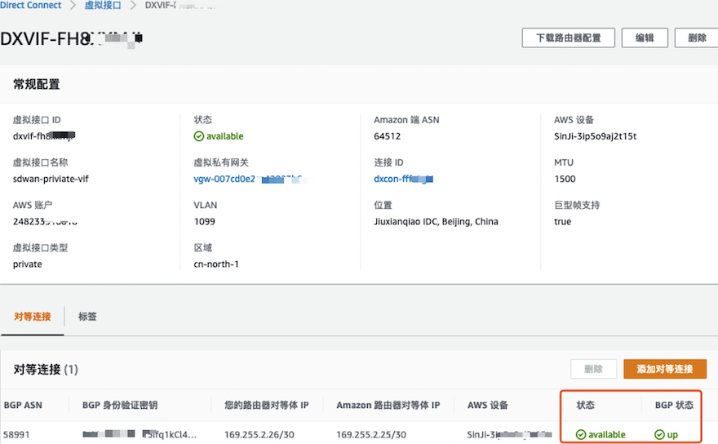Select the peering row with BGP ASN 58991
Screen dimensions: 718x444
(16, 434)
